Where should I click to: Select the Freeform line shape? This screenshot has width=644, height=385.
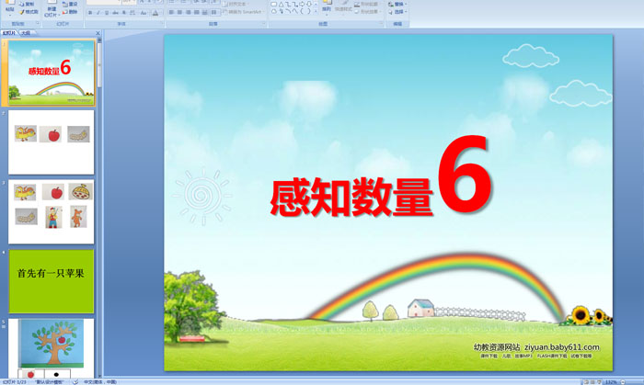[294, 11]
